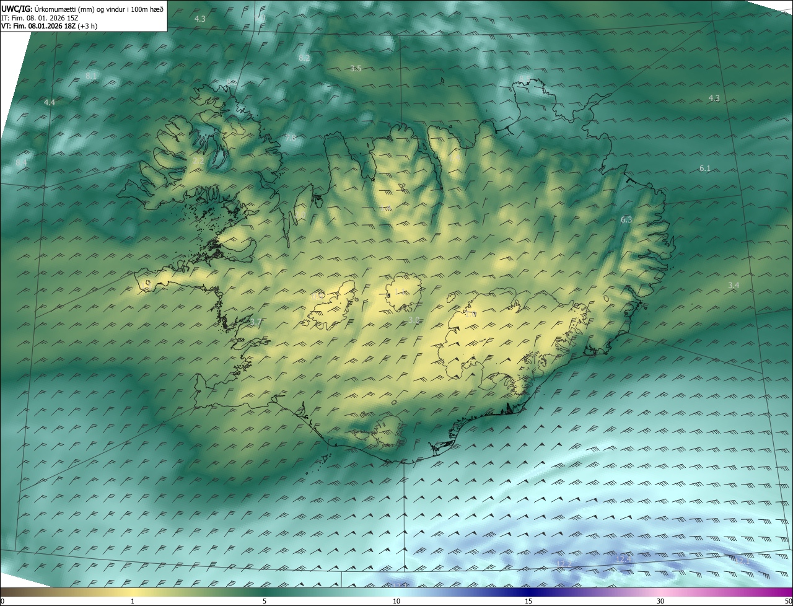Click the 8.1 value label on the map
This screenshot has width=793, height=606.
click(91, 76)
